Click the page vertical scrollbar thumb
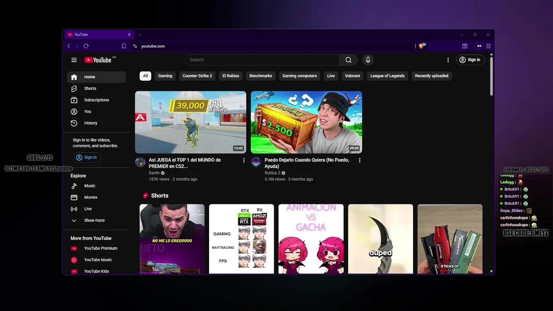This screenshot has width=553, height=311. click(492, 76)
